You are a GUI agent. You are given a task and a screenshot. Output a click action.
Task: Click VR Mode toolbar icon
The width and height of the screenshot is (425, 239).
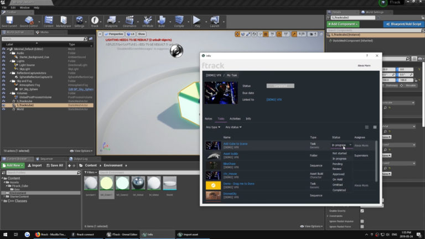[x=148, y=22]
